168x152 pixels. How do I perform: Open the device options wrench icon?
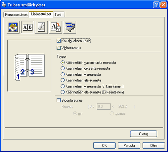tap(70, 27)
